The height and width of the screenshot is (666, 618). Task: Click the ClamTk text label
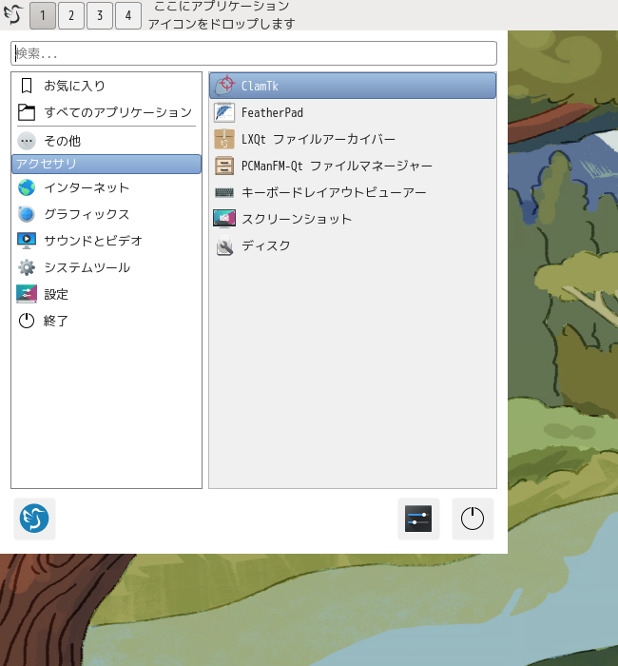(260, 86)
